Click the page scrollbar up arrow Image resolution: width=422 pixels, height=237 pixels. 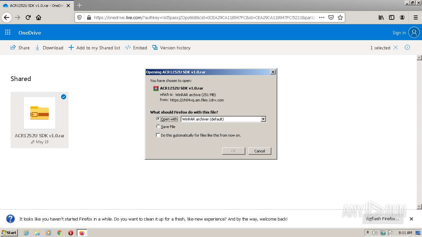(x=419, y=58)
